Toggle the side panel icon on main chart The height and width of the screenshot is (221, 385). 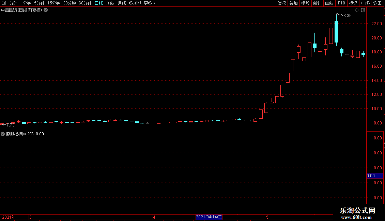click(363, 10)
